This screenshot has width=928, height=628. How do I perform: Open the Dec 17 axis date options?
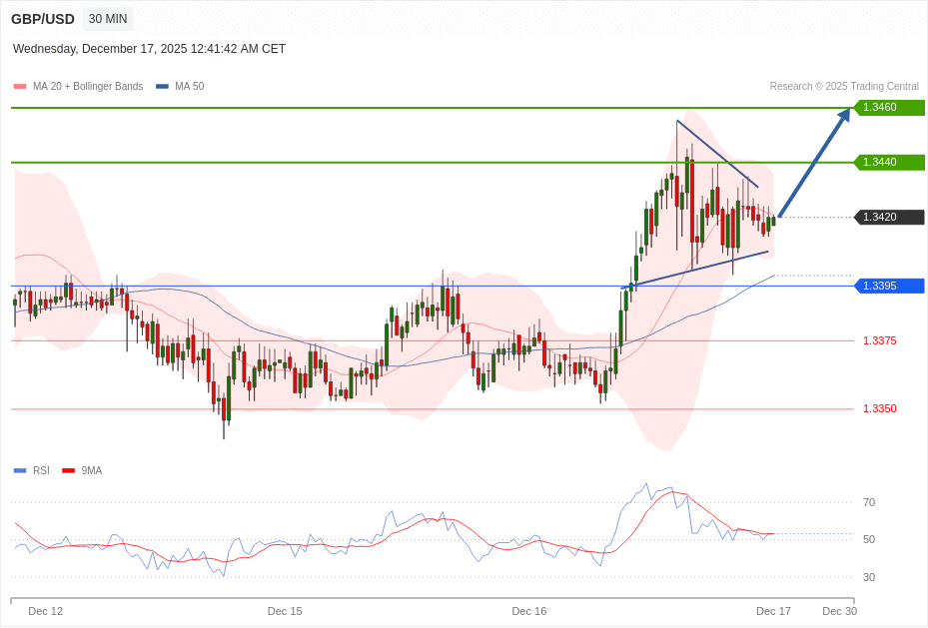[774, 611]
